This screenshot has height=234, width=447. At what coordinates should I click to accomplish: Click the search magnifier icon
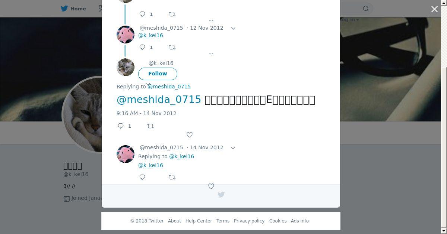click(366, 9)
